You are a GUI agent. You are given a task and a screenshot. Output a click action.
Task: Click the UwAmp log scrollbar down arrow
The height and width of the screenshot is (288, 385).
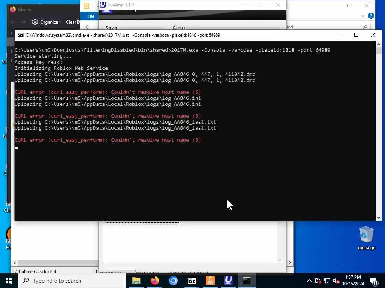(279, 260)
